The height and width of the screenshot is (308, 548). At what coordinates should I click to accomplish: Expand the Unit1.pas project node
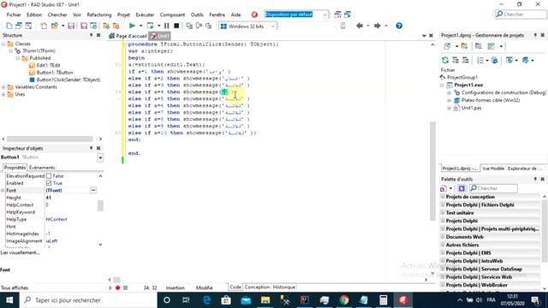[449, 109]
